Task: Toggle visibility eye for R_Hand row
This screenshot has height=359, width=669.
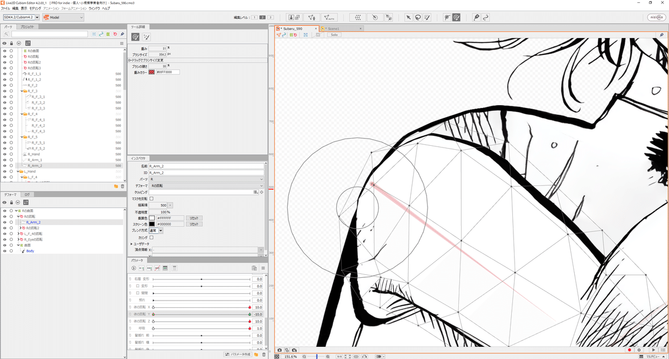Action: pyautogui.click(x=4, y=154)
